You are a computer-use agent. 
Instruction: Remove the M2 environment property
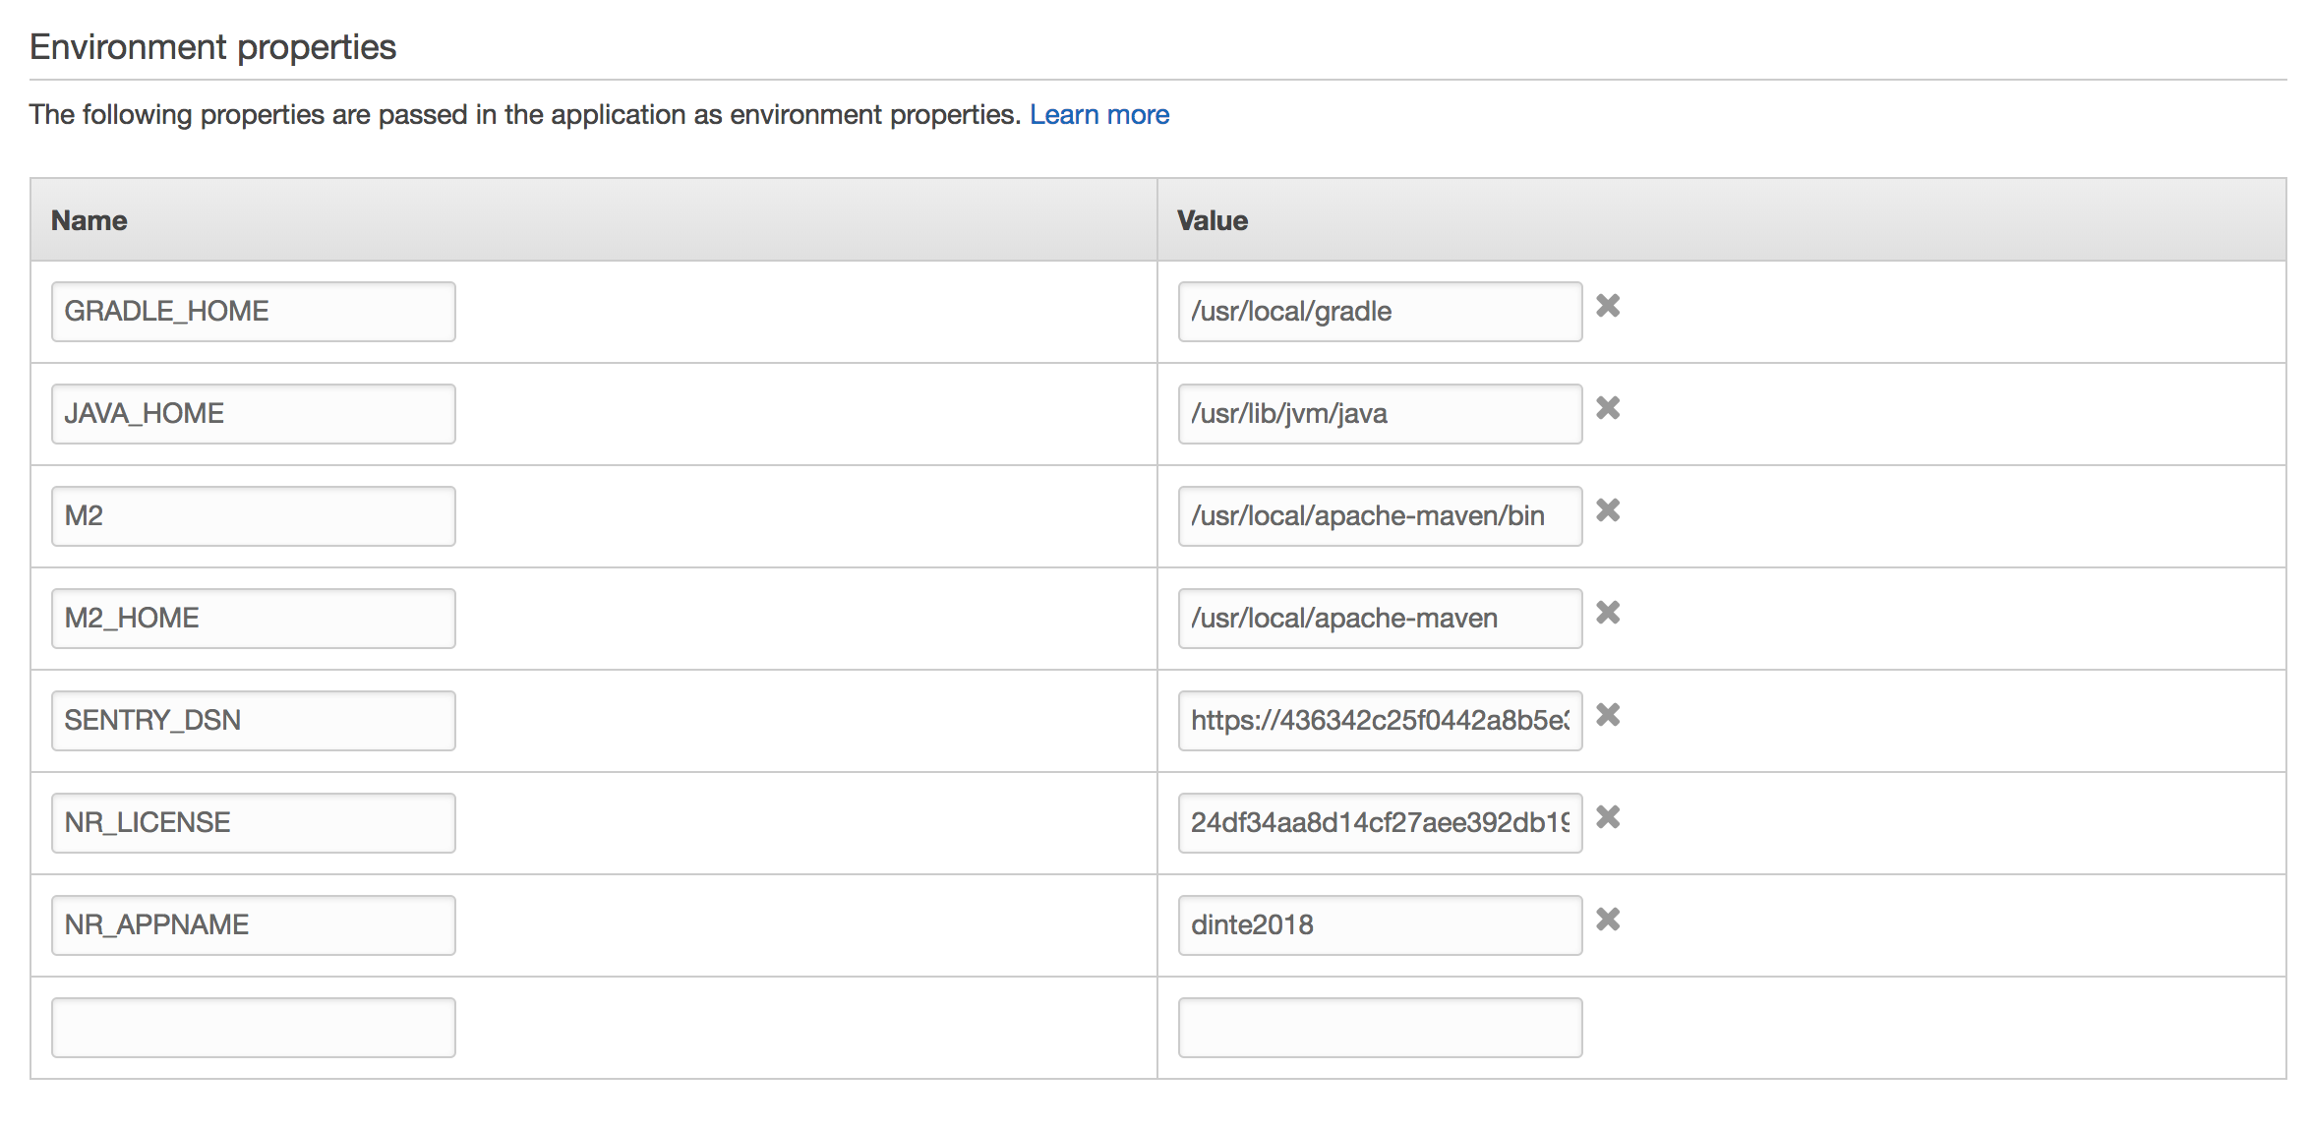click(x=1607, y=510)
